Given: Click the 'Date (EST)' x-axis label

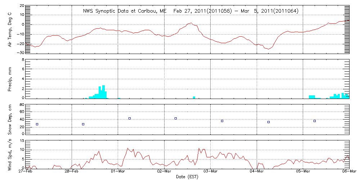Looking at the screenshot, I should 188,177.
